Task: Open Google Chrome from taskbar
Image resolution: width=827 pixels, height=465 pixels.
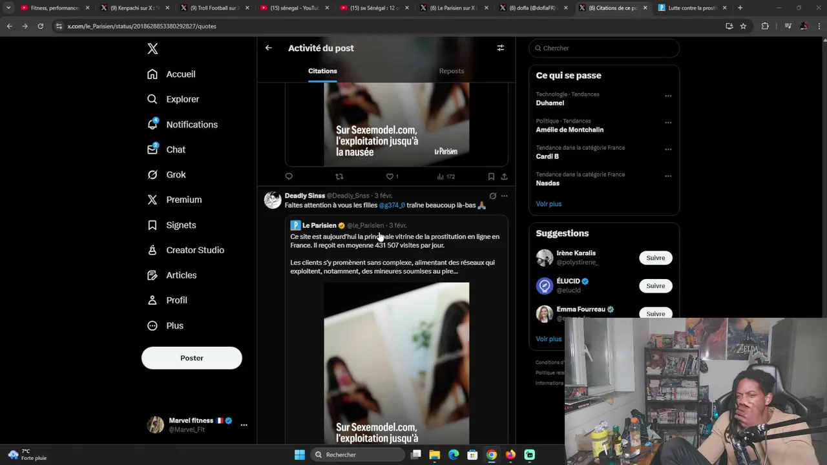Action: tap(492, 455)
